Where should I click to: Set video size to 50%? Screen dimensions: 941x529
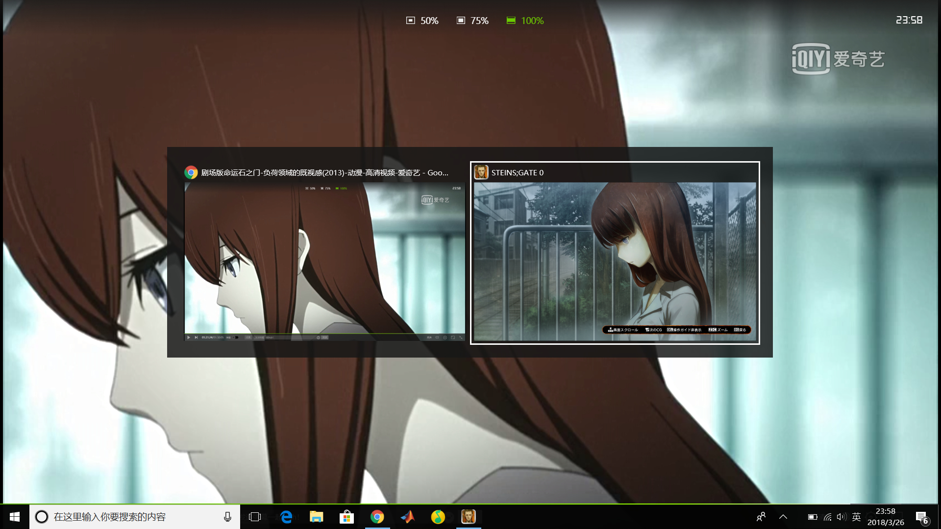point(422,21)
